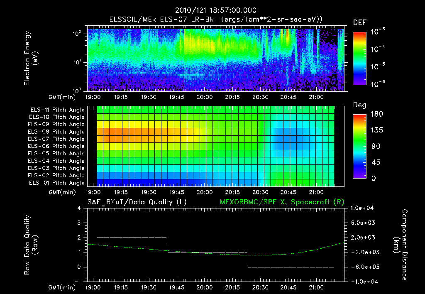The width and height of the screenshot is (425, 294).
Task: Click the 6.0e+03 tick on distance axis
Action: tap(363, 223)
